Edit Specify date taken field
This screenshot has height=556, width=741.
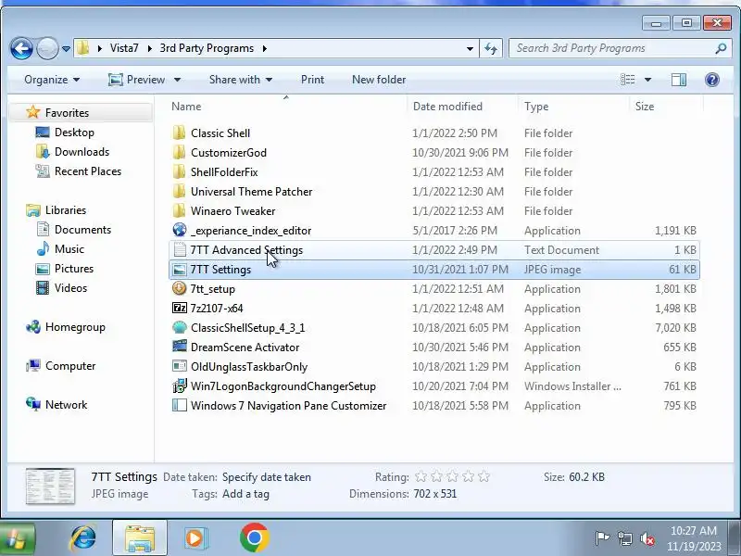[x=267, y=477]
